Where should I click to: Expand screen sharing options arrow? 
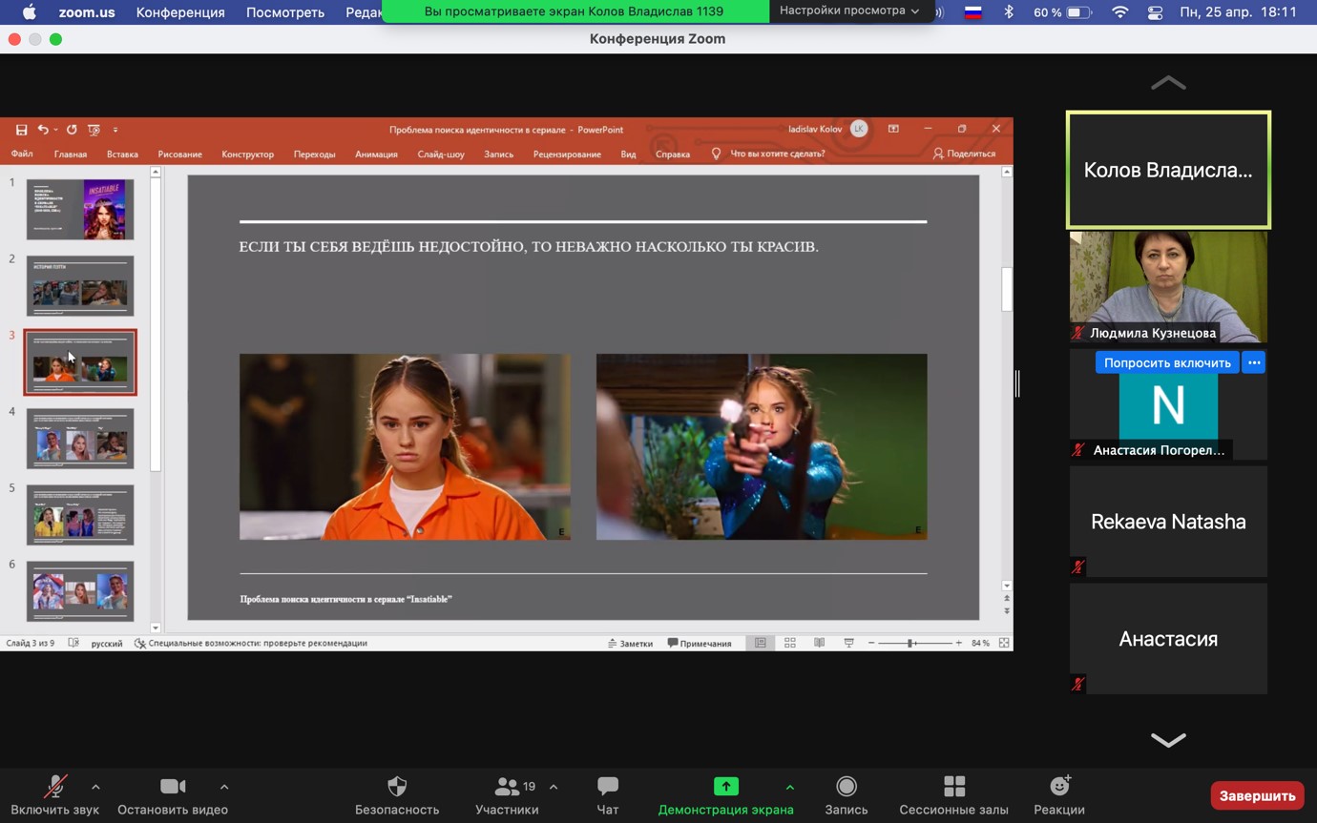pyautogui.click(x=790, y=787)
